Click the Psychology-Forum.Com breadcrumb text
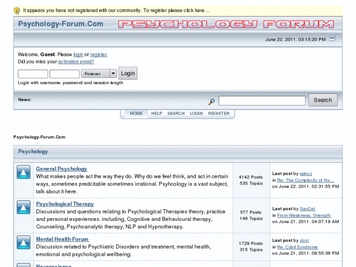The height and width of the screenshot is (267, 356). tap(39, 137)
